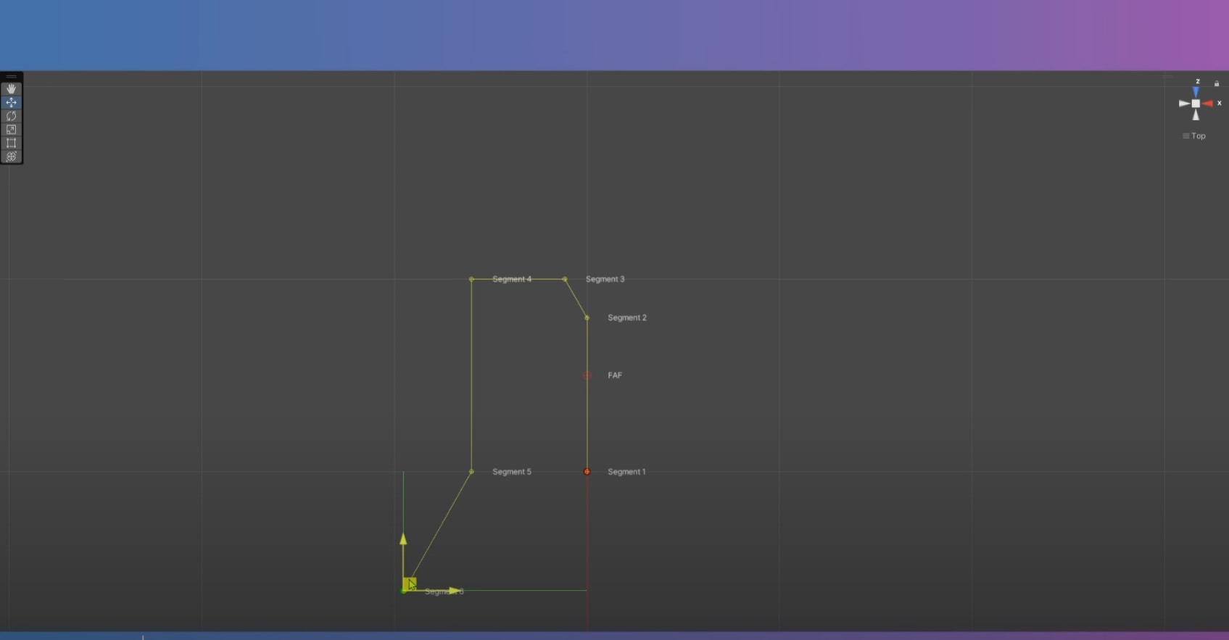Click the gizmo center cube
Image resolution: width=1229 pixels, height=640 pixels.
pyautogui.click(x=1196, y=104)
